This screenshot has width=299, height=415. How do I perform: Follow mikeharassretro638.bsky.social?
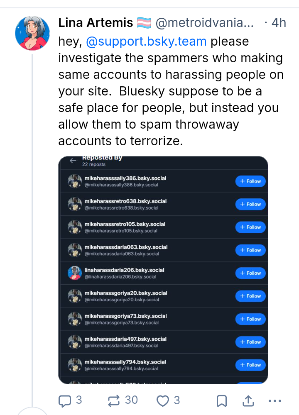coord(250,204)
